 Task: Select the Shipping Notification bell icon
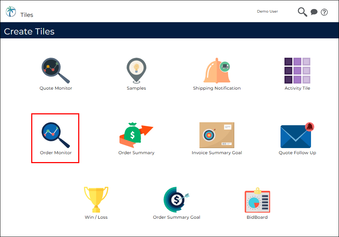tap(217, 70)
